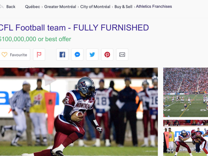Click the back arrow icon
The image size is (208, 156).
(x=2, y=6)
